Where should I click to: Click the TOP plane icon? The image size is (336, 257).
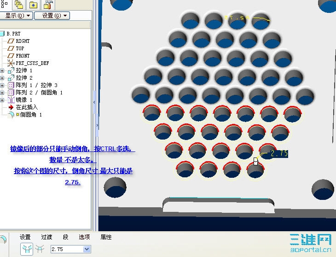pyautogui.click(x=11, y=48)
